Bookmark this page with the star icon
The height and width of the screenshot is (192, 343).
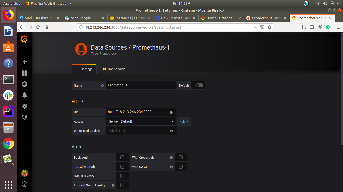coord(269,27)
